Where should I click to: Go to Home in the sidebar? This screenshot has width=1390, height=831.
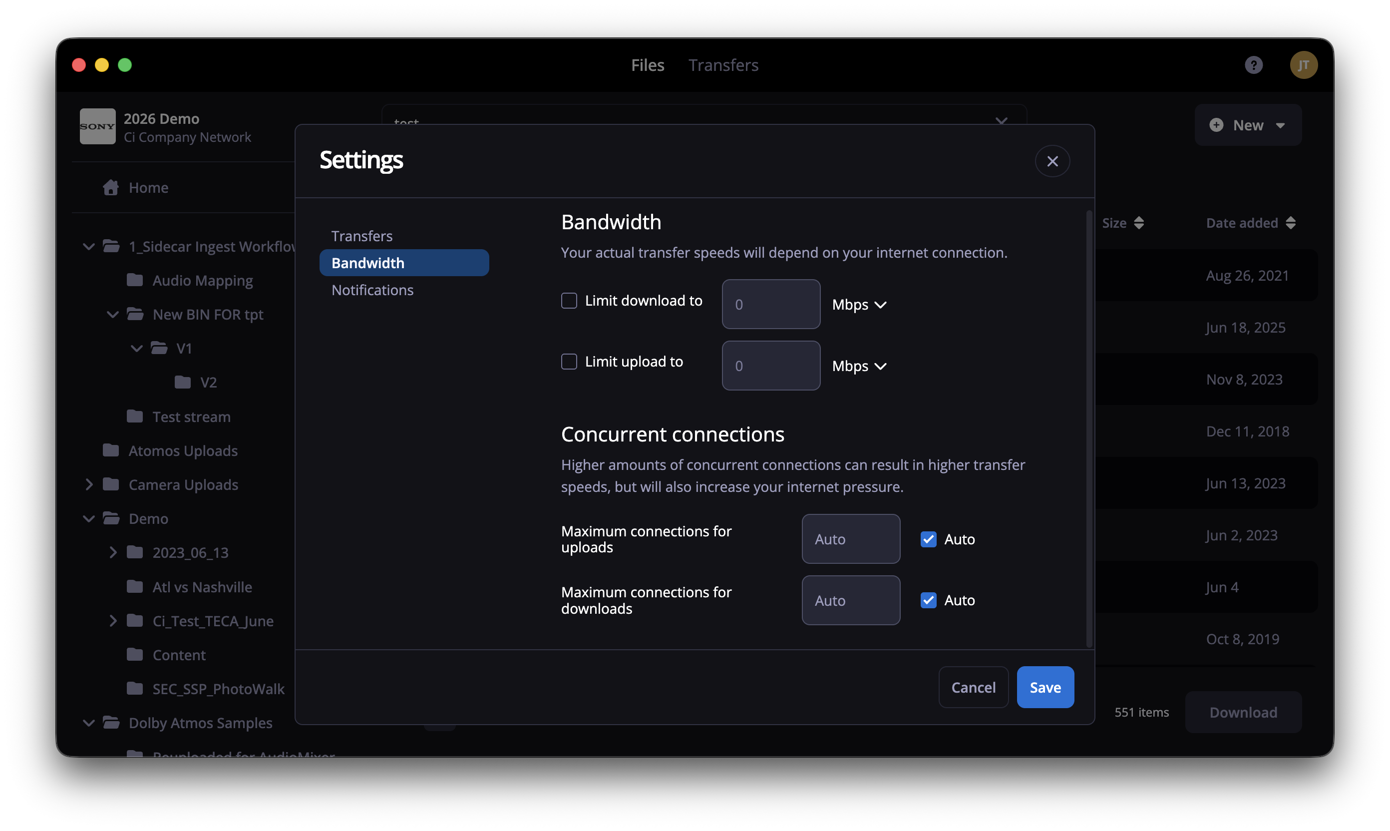click(148, 187)
